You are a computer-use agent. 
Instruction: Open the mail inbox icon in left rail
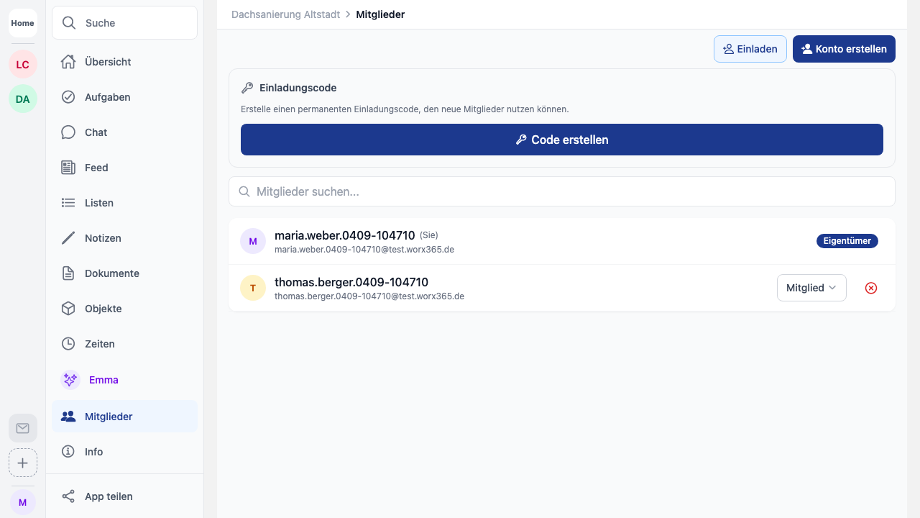click(x=22, y=428)
